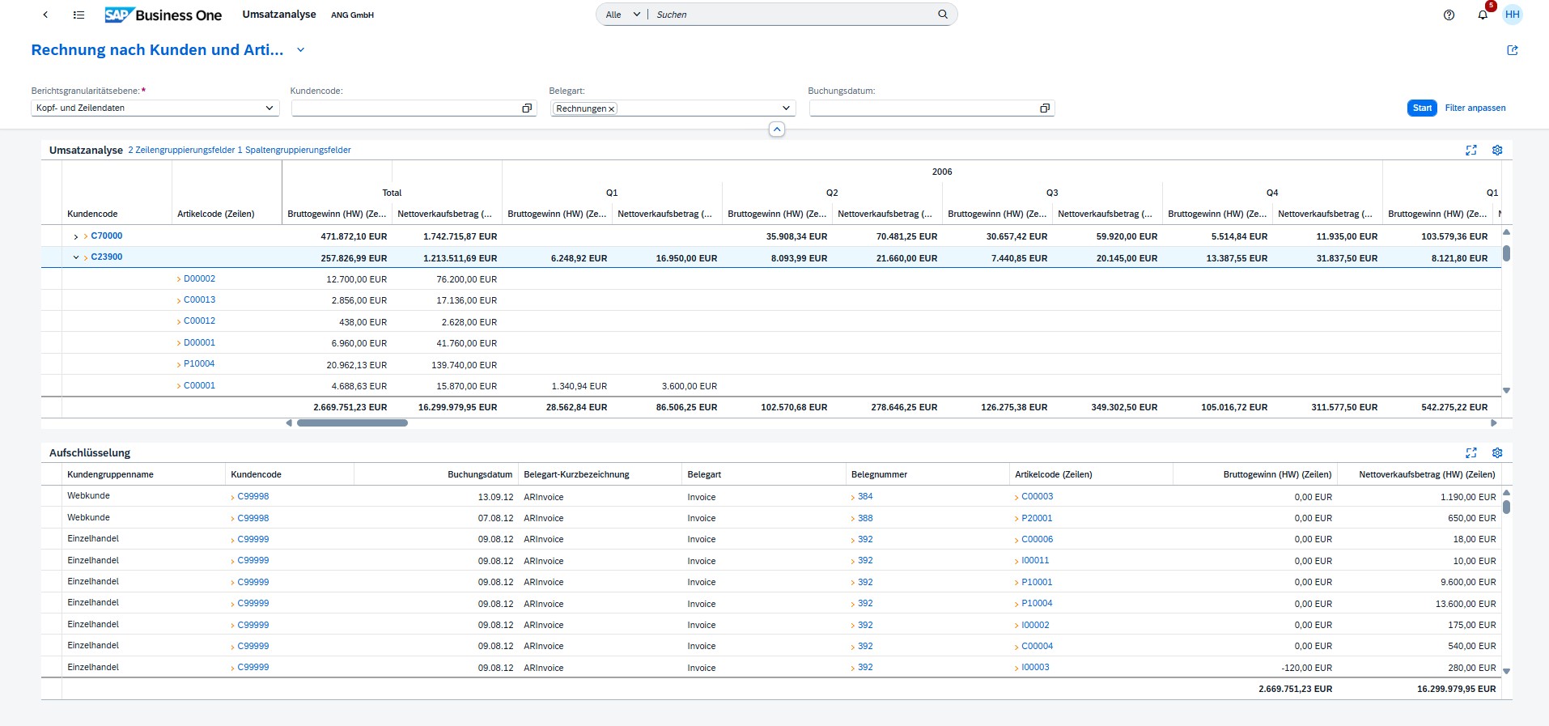Screen dimensions: 1549x726
Task: Click the search magnifier icon
Action: [x=943, y=14]
